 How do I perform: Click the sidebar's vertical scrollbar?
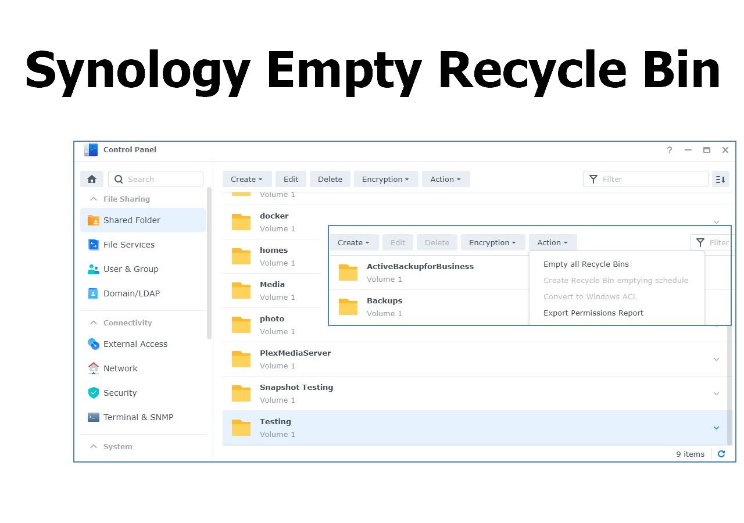tap(209, 263)
